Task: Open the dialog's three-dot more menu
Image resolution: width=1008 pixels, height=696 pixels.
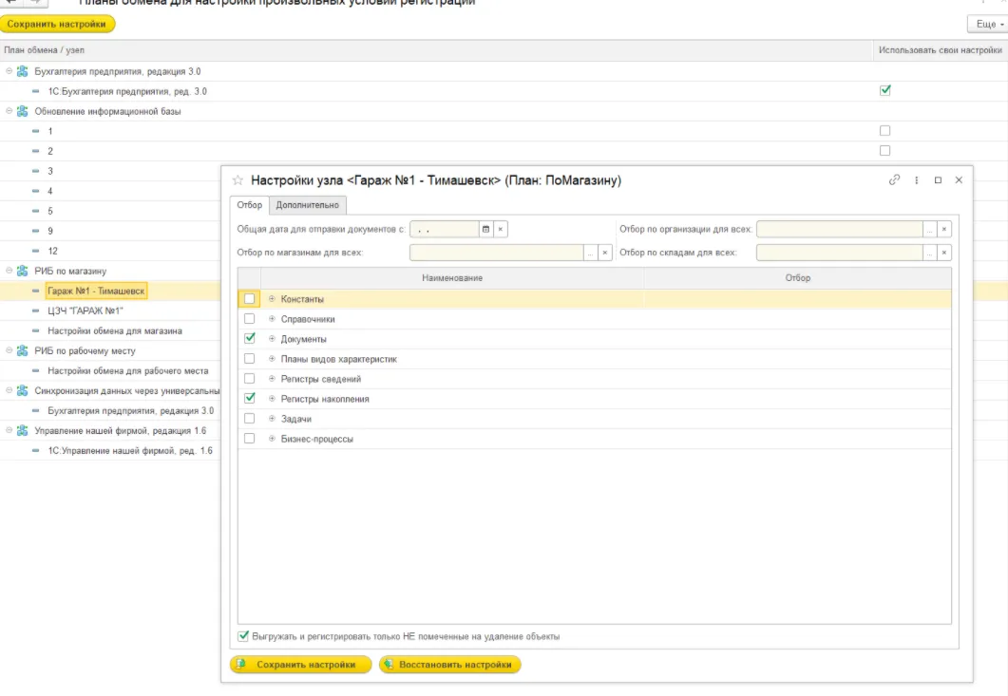Action: coord(917,180)
